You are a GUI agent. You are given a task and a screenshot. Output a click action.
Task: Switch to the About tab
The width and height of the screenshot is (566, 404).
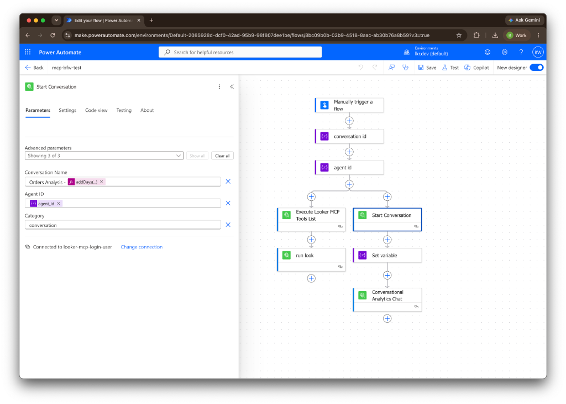pyautogui.click(x=147, y=110)
